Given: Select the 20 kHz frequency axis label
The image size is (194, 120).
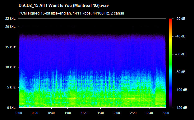Looking at the screenshot, I should [10, 27].
